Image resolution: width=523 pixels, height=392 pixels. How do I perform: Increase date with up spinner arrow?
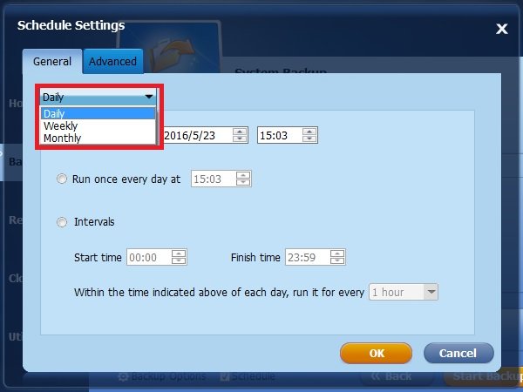(x=240, y=132)
